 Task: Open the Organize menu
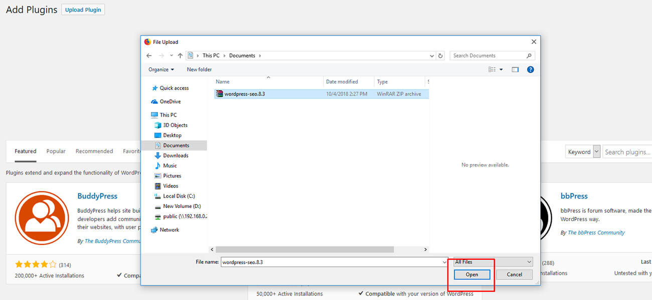161,69
